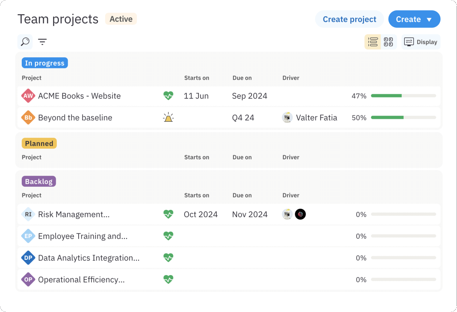457x312 pixels.
Task: Click the Oct 2024 start date
Action: (201, 215)
